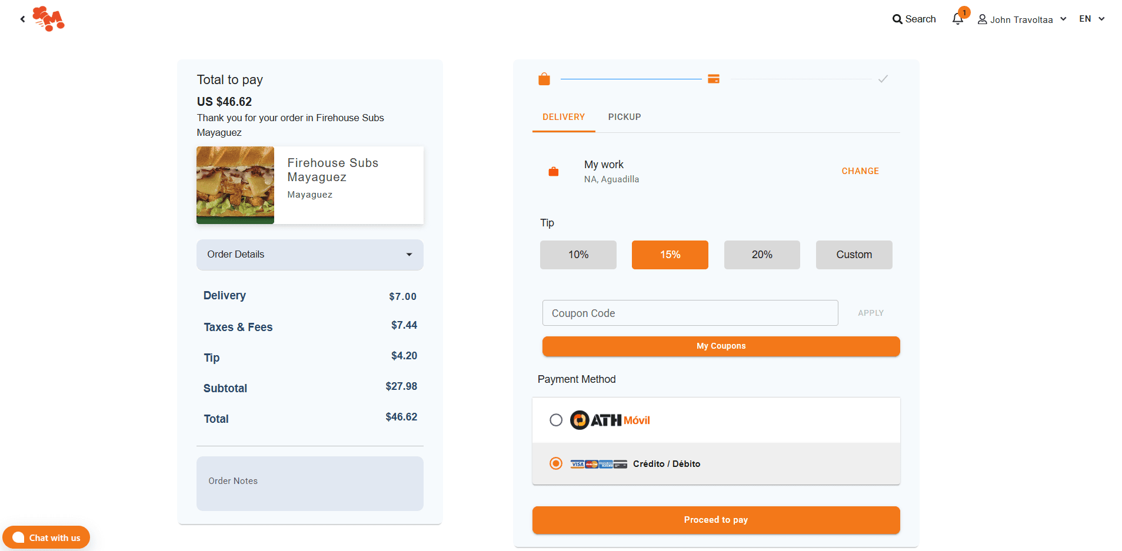Viewport: 1122px width, 551px height.
Task: Click the app logo in header
Action: point(48,19)
